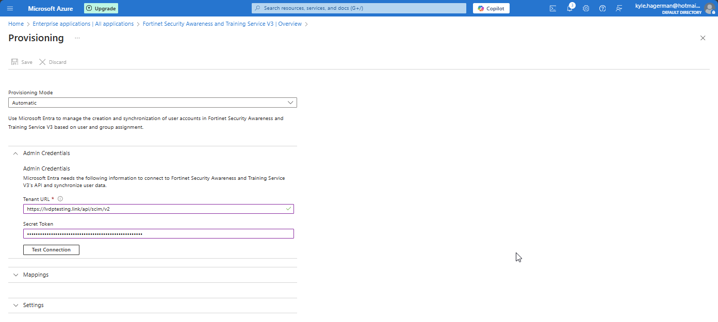
Task: Click the Test Connection button
Action: click(x=51, y=250)
